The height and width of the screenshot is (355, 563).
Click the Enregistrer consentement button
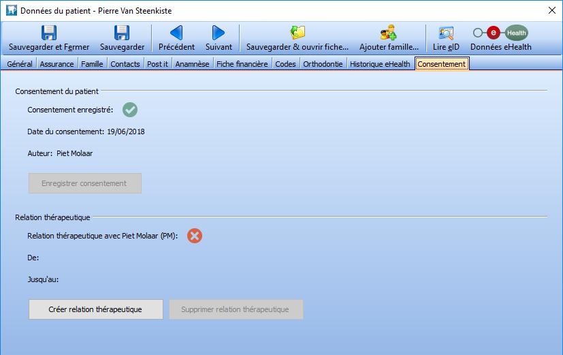pyautogui.click(x=84, y=183)
